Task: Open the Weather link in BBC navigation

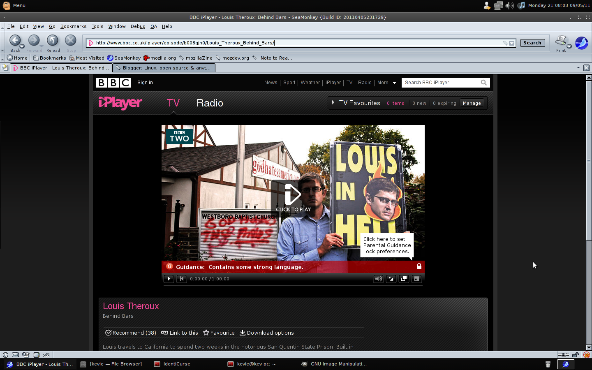Action: [x=310, y=83]
